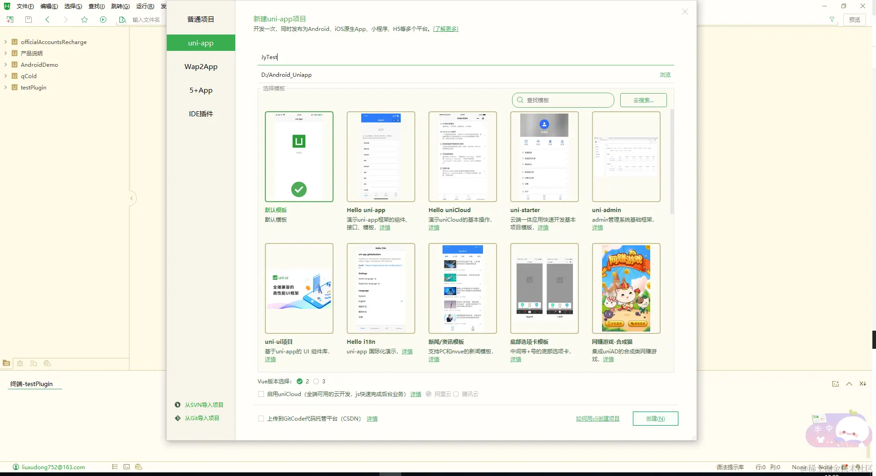876x476 pixels.
Task: Click the magnifier icon in template search box
Action: coord(520,100)
